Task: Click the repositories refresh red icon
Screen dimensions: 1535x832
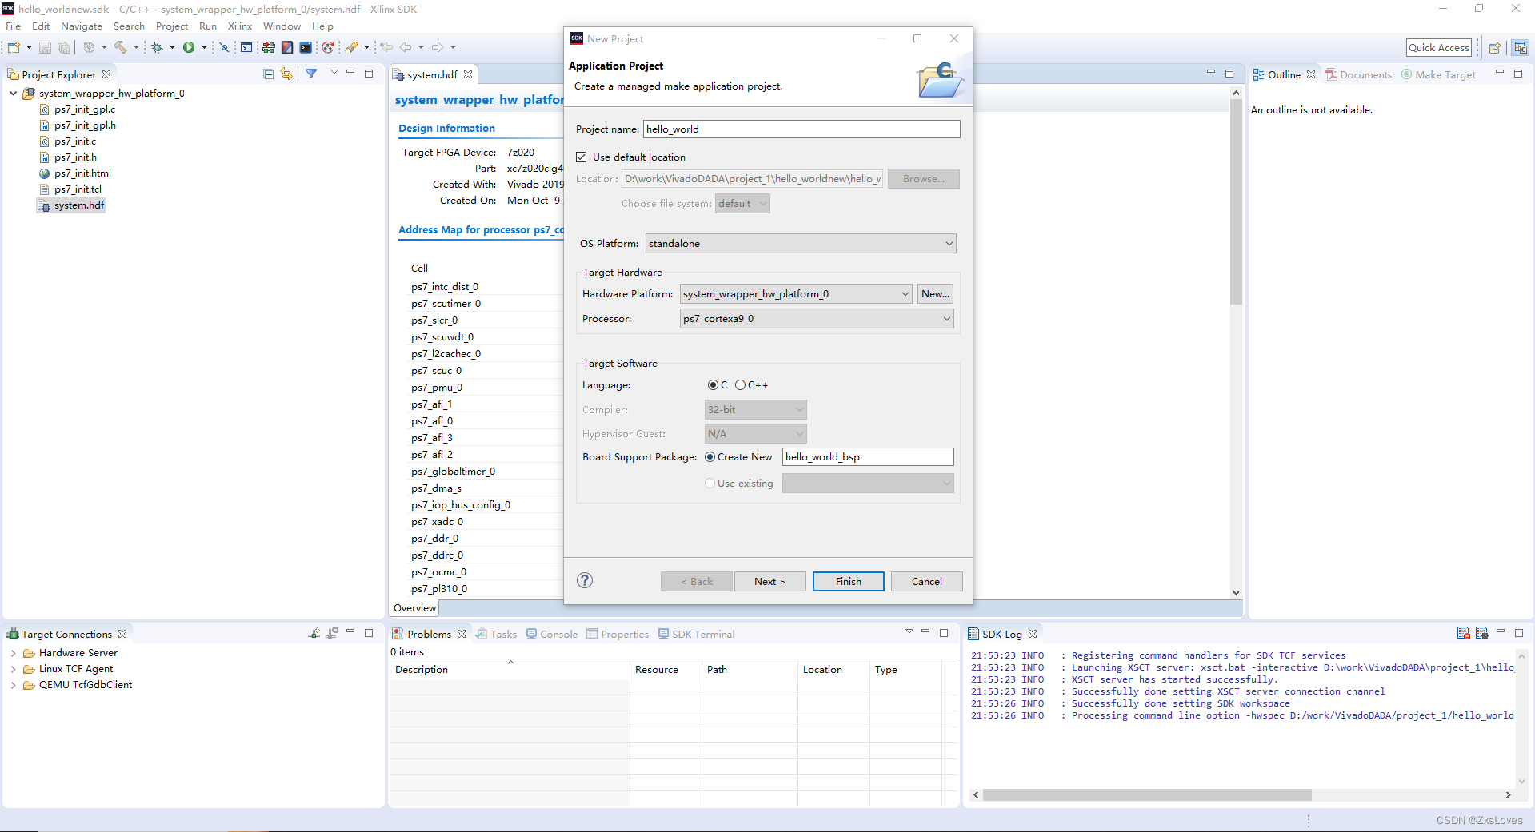Action: pyautogui.click(x=327, y=47)
